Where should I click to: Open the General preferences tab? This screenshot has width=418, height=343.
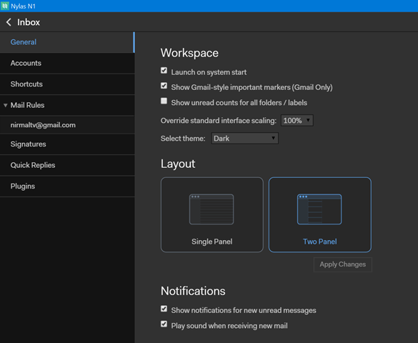(67, 42)
